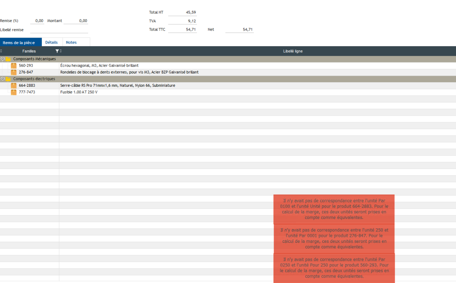Collapse the Composants Mécaniques group
Image resolution: width=456 pixels, height=283 pixels.
click(3, 59)
